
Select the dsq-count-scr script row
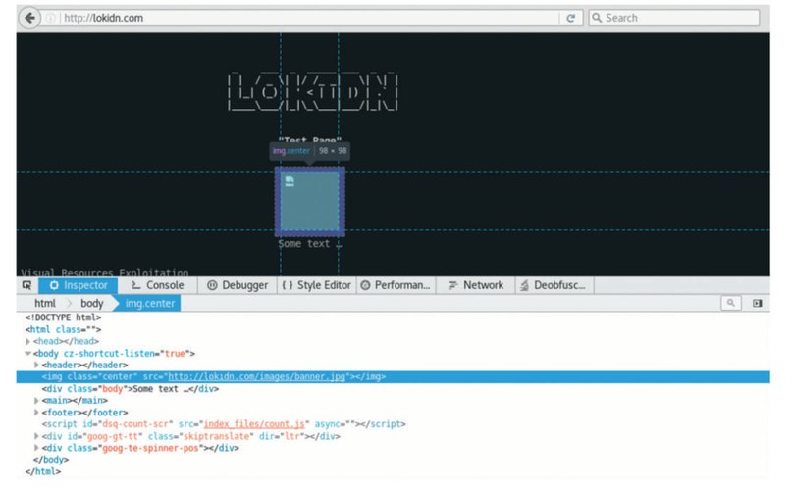(224, 424)
